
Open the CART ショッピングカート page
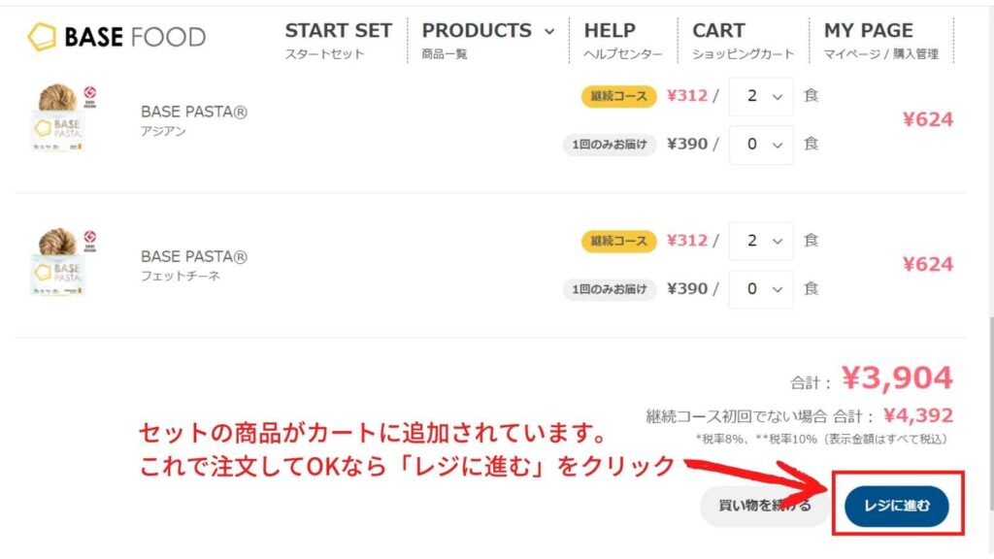click(743, 40)
